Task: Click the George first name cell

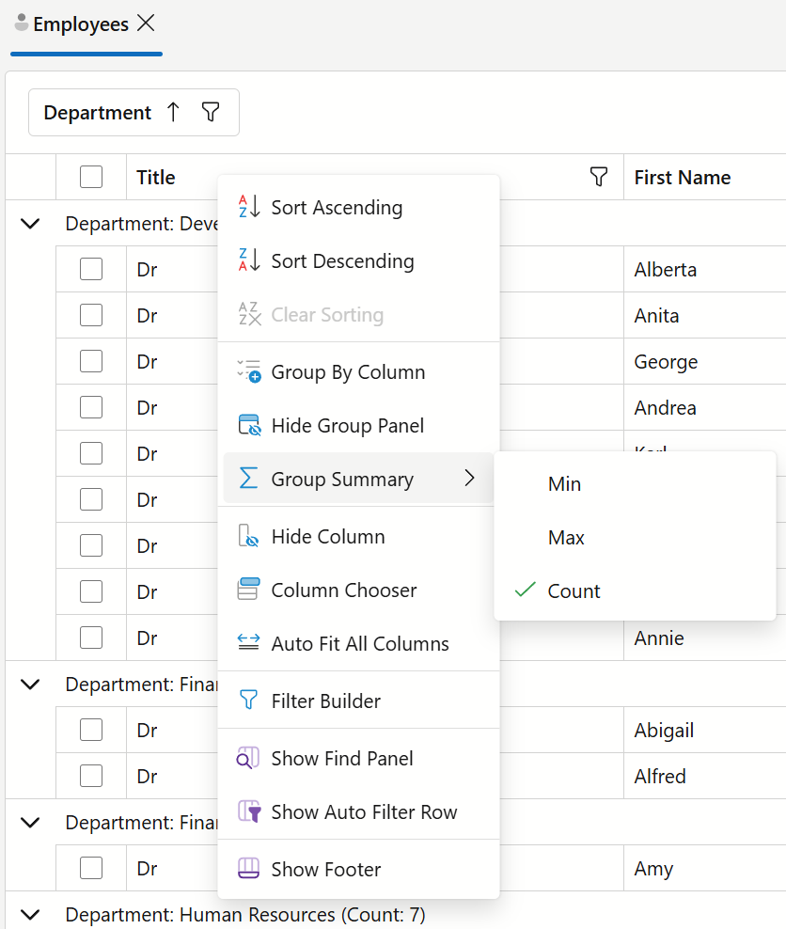Action: coord(705,361)
